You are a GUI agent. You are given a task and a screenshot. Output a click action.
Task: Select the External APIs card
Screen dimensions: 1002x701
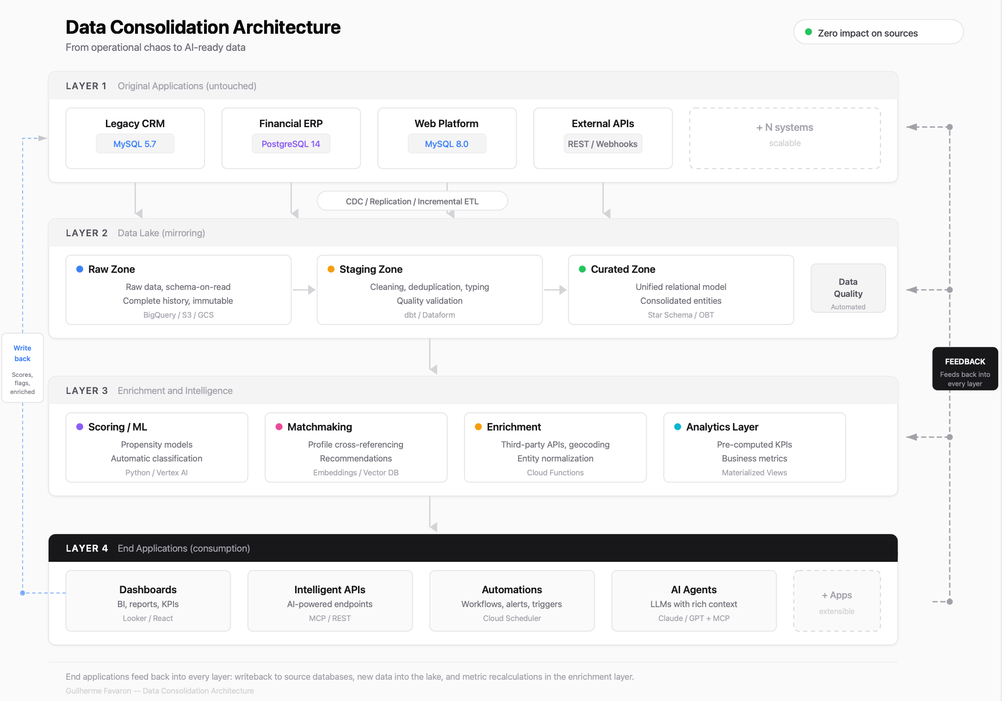pos(603,138)
